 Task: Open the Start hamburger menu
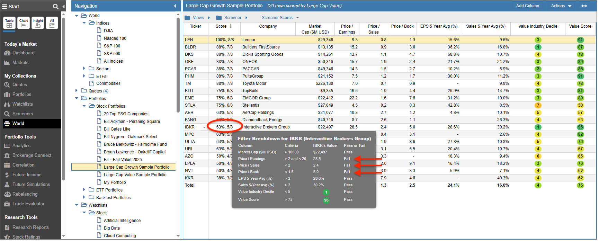tap(5, 7)
